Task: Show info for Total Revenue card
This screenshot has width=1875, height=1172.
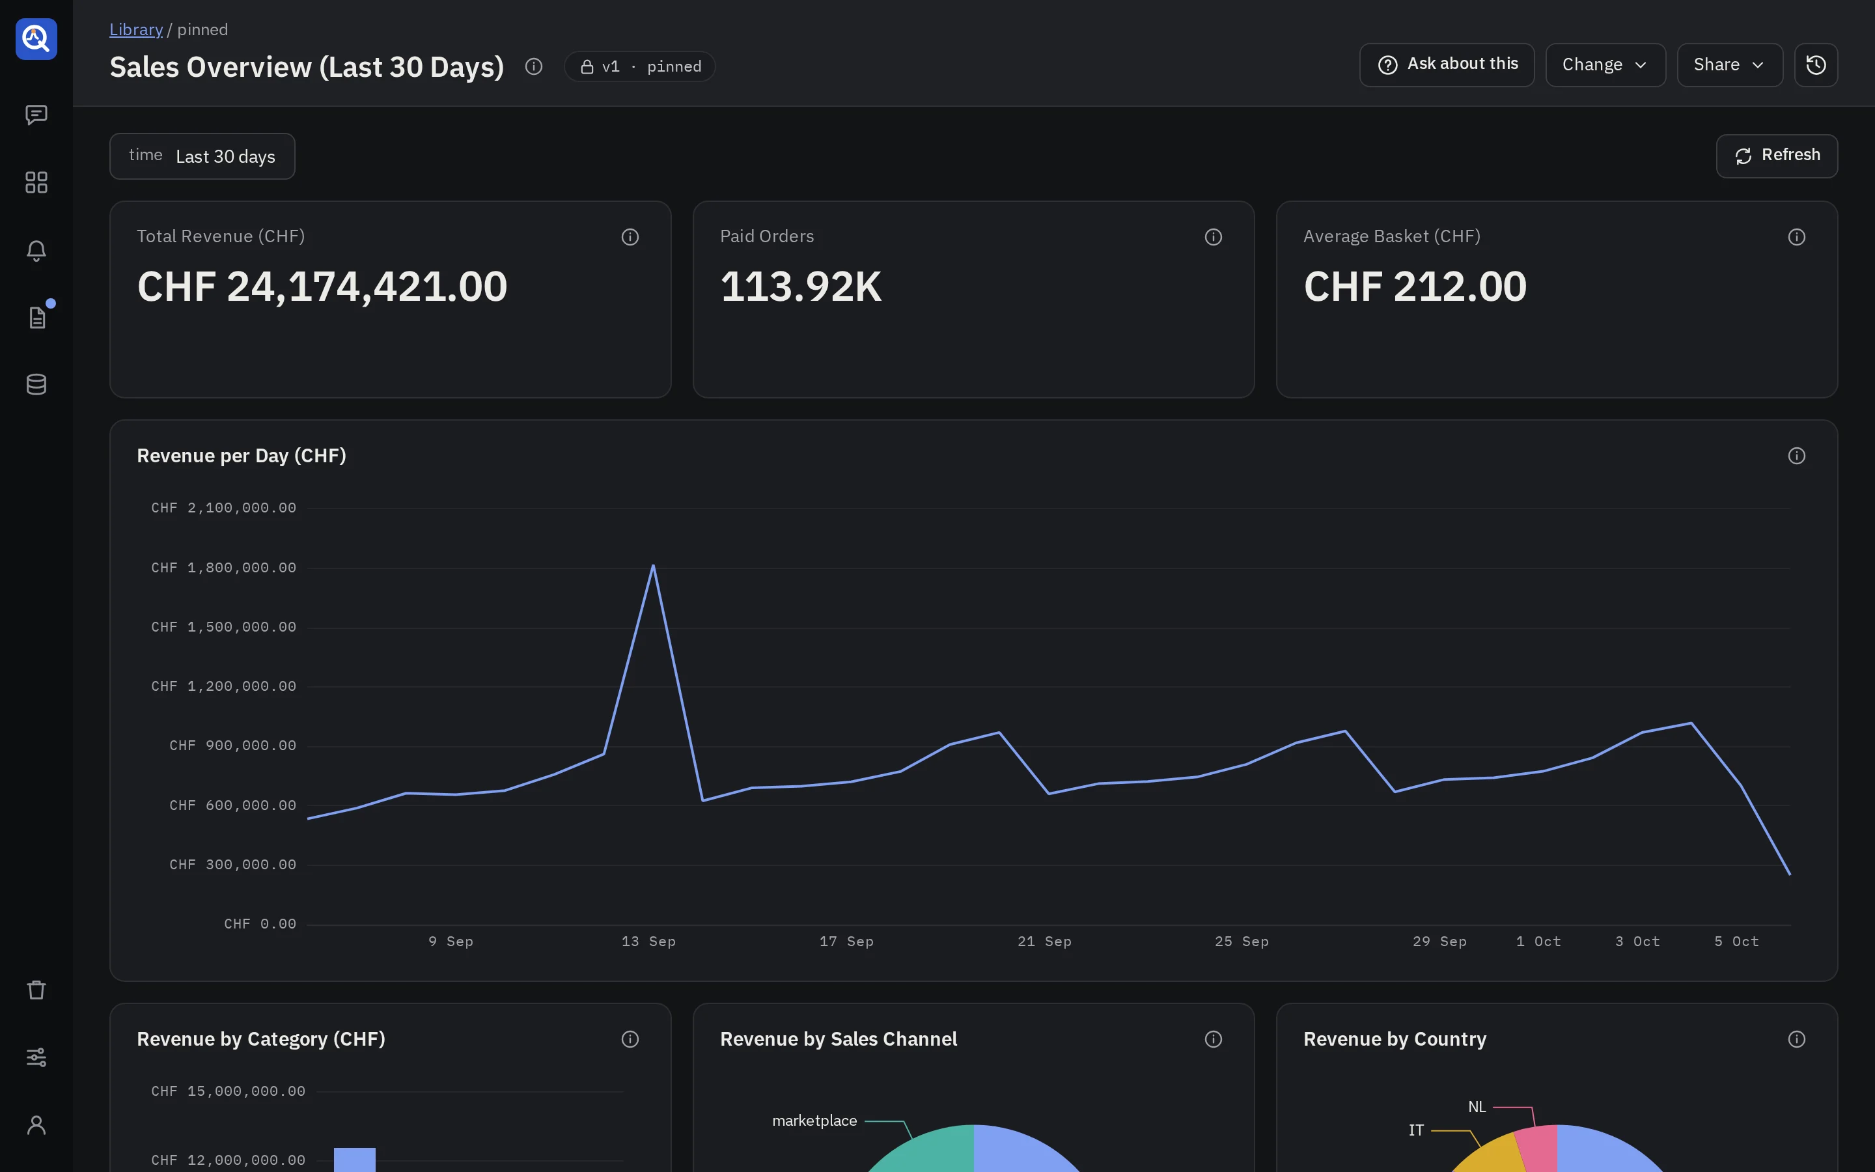Action: pyautogui.click(x=630, y=237)
